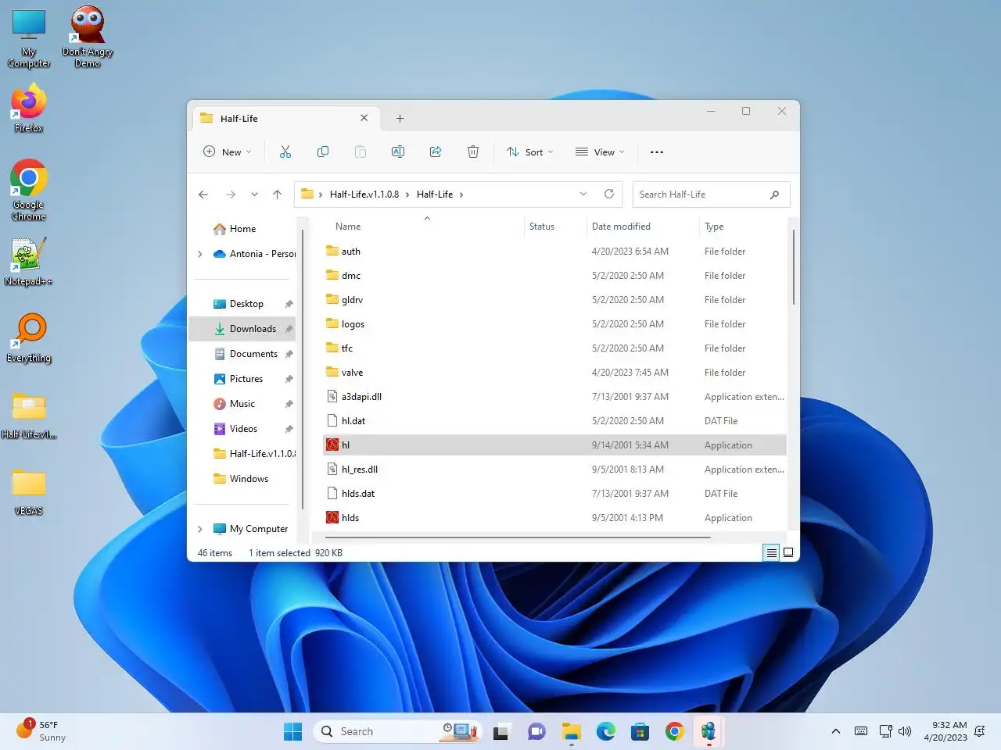Open the Sort dropdown menu
This screenshot has height=750, width=1001.
tap(530, 152)
